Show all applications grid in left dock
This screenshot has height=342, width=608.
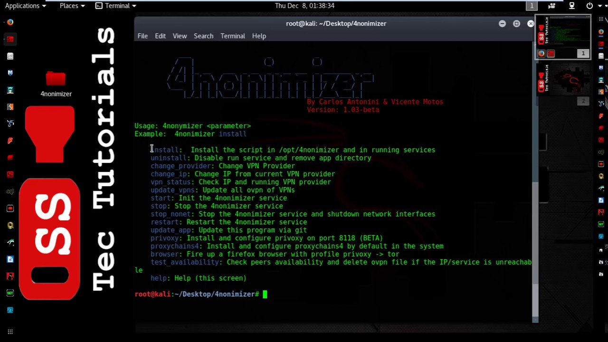tap(10, 332)
